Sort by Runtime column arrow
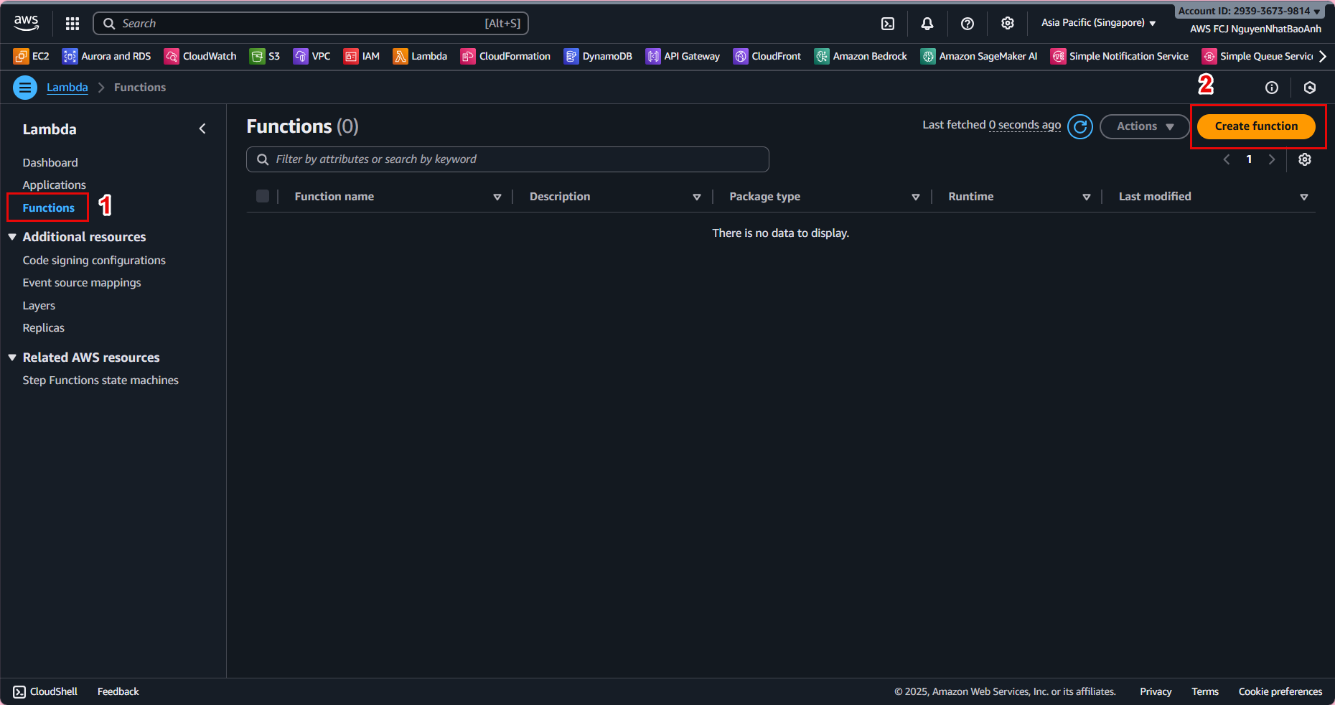Viewport: 1335px width, 705px height. point(1087,197)
